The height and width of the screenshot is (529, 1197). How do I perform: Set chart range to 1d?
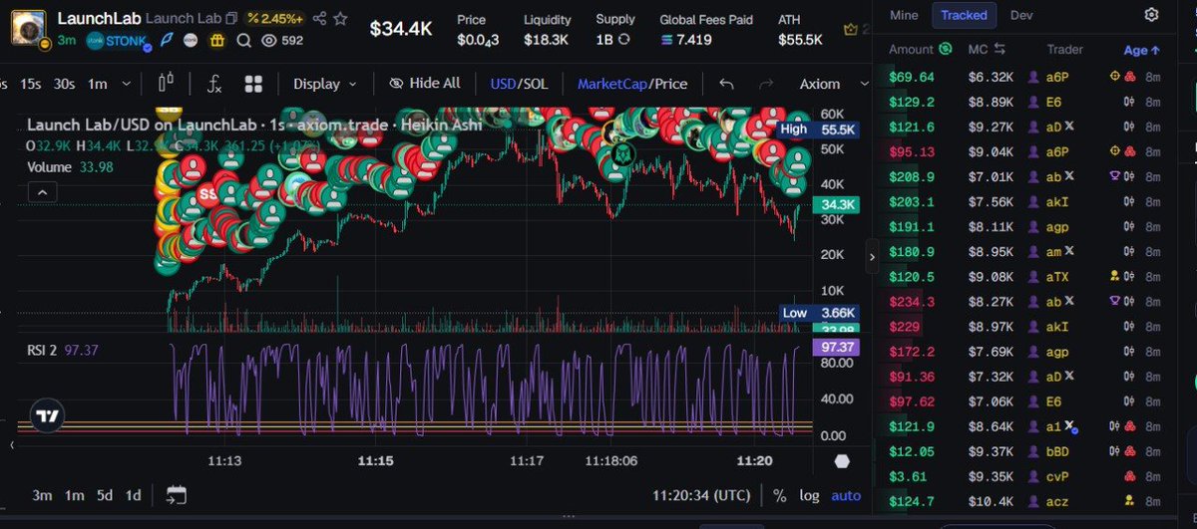click(133, 495)
